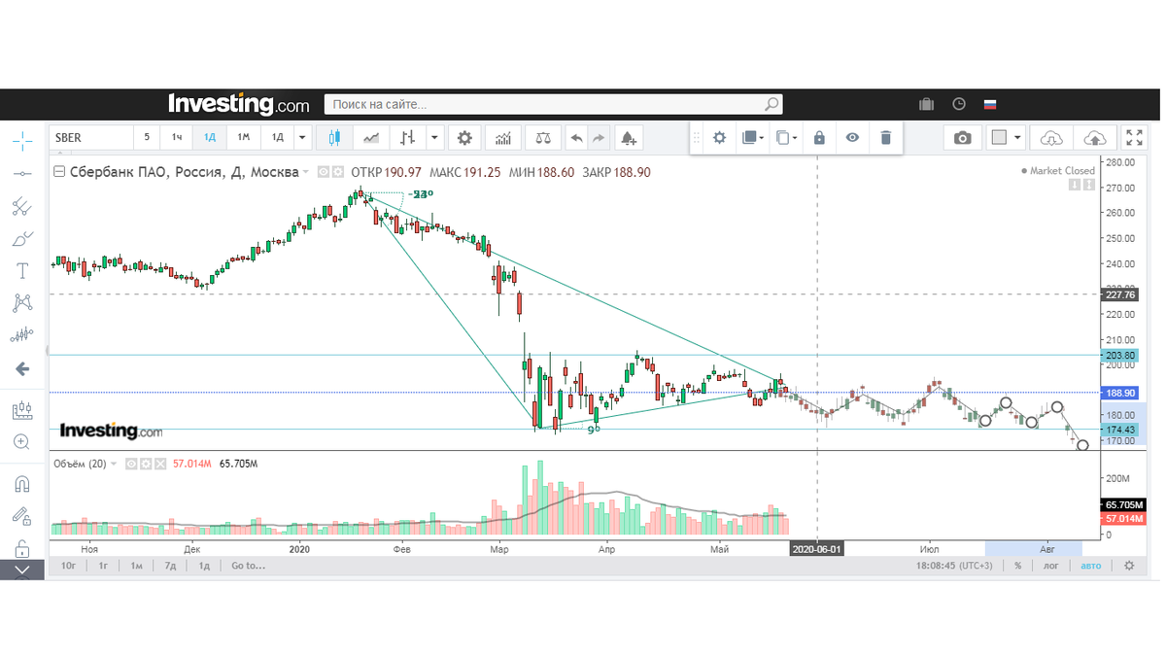The height and width of the screenshot is (656, 1166).
Task: Open the compare symbols scales icon
Action: pos(542,138)
